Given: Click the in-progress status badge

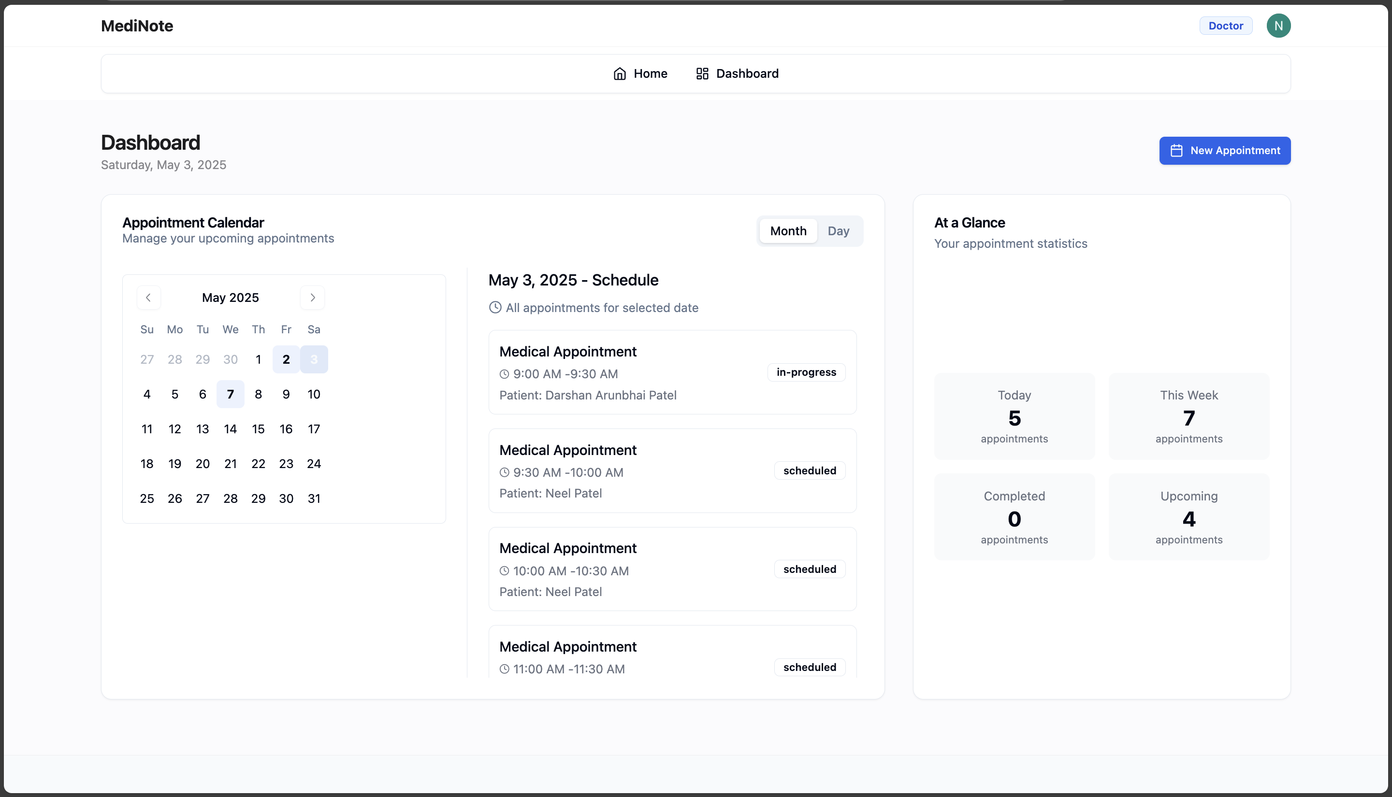Looking at the screenshot, I should tap(806, 372).
